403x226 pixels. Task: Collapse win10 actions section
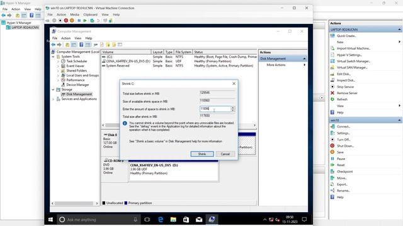399,120
